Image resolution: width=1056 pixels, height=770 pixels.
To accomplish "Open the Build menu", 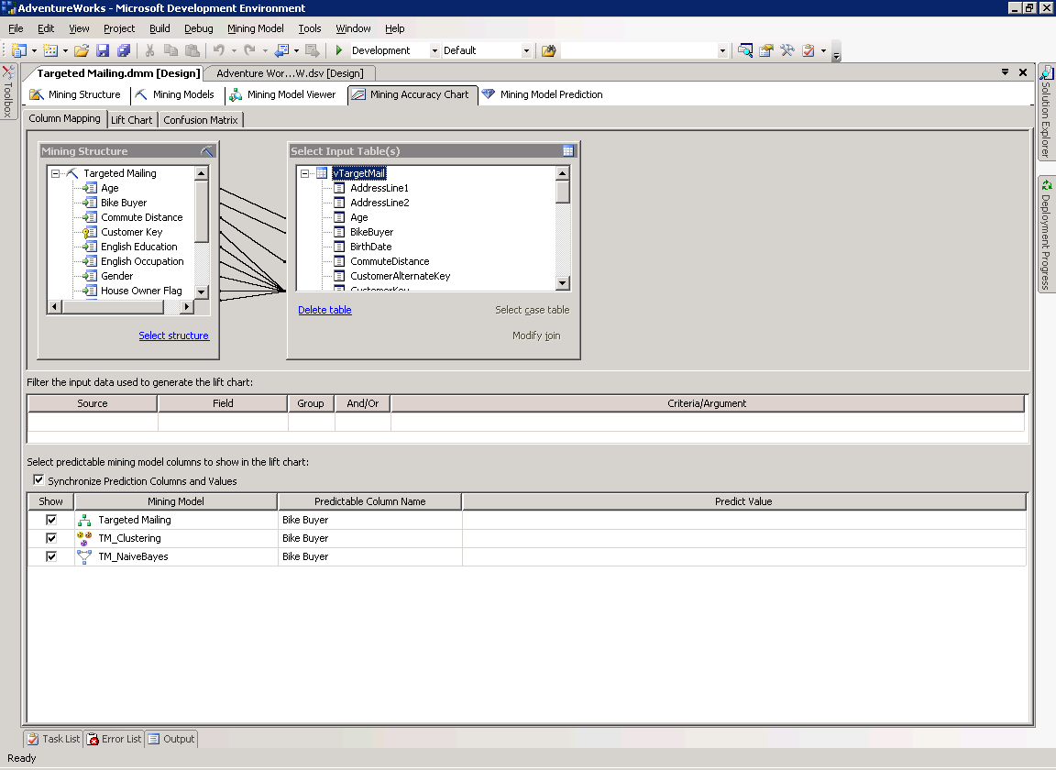I will coord(159,28).
